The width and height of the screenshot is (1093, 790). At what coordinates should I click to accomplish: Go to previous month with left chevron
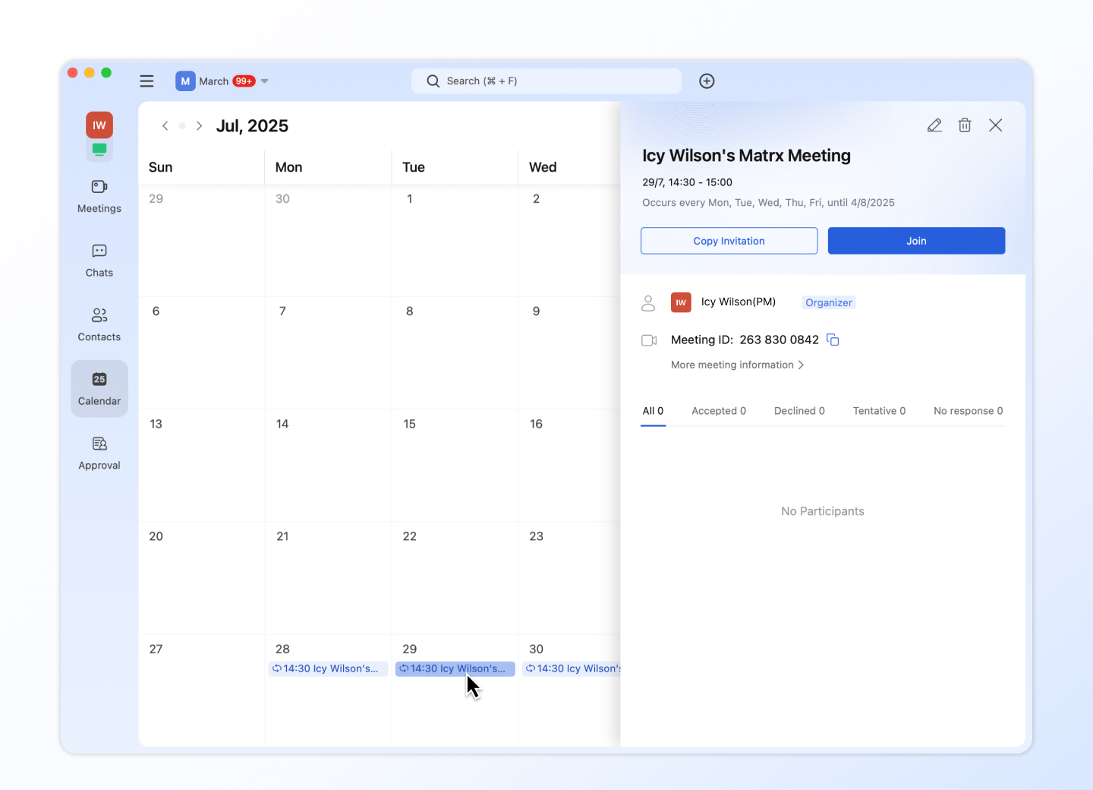pos(165,126)
